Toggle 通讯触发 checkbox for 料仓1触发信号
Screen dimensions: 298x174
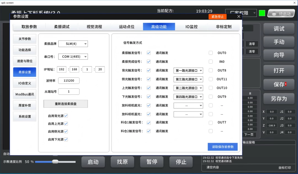149,123
